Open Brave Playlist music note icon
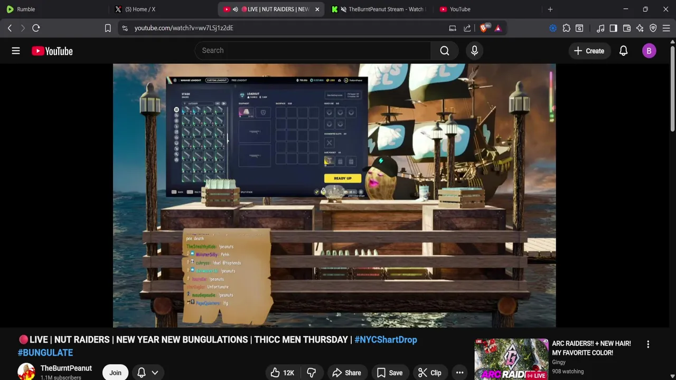Image resolution: width=676 pixels, height=380 pixels. pyautogui.click(x=600, y=28)
